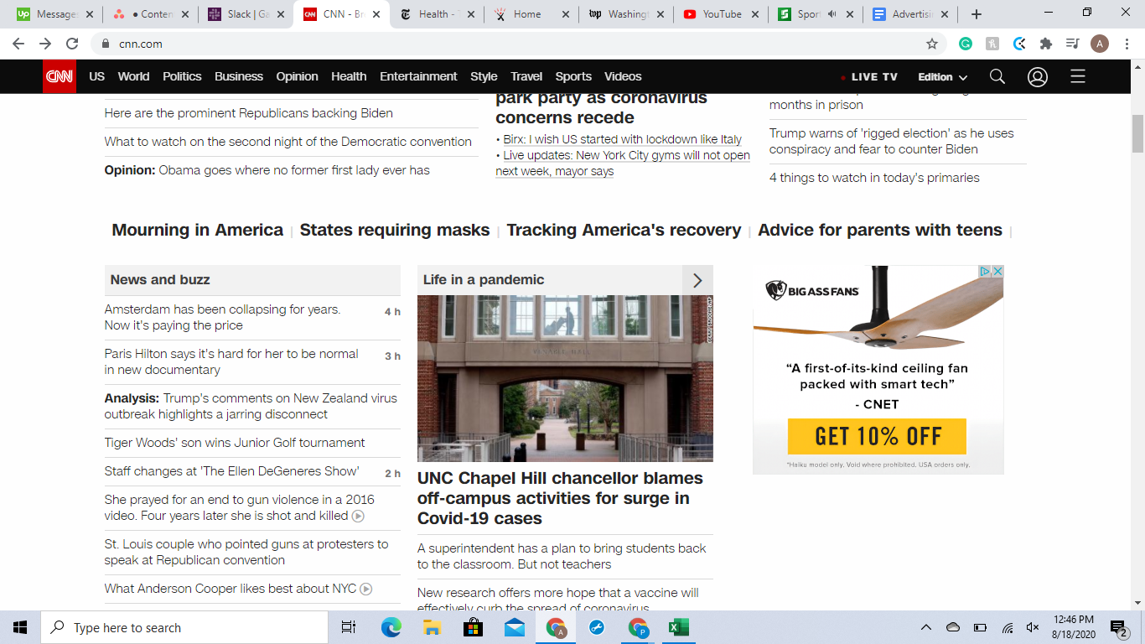The width and height of the screenshot is (1145, 644).
Task: Click the page vertical scrollbar thumb
Action: pyautogui.click(x=1137, y=134)
